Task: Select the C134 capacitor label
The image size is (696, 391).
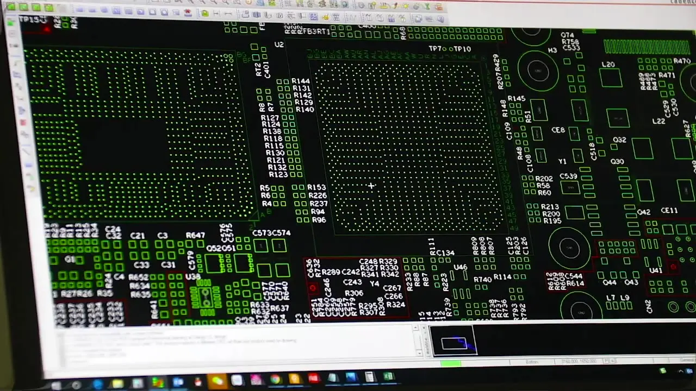Action: pyautogui.click(x=445, y=253)
